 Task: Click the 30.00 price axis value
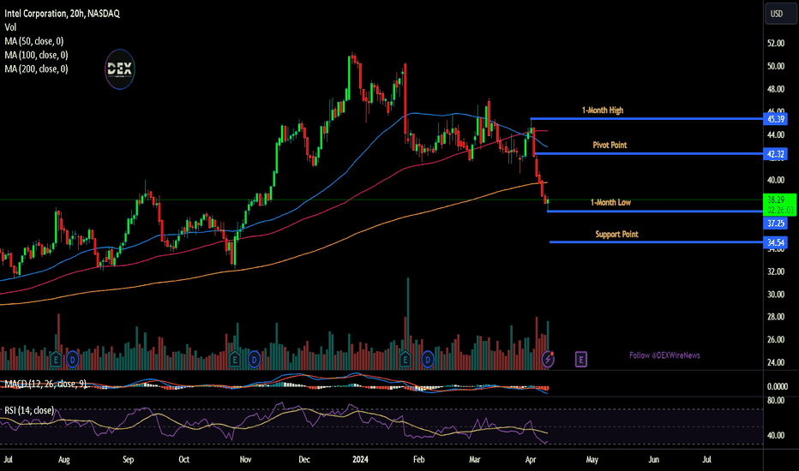coord(776,295)
